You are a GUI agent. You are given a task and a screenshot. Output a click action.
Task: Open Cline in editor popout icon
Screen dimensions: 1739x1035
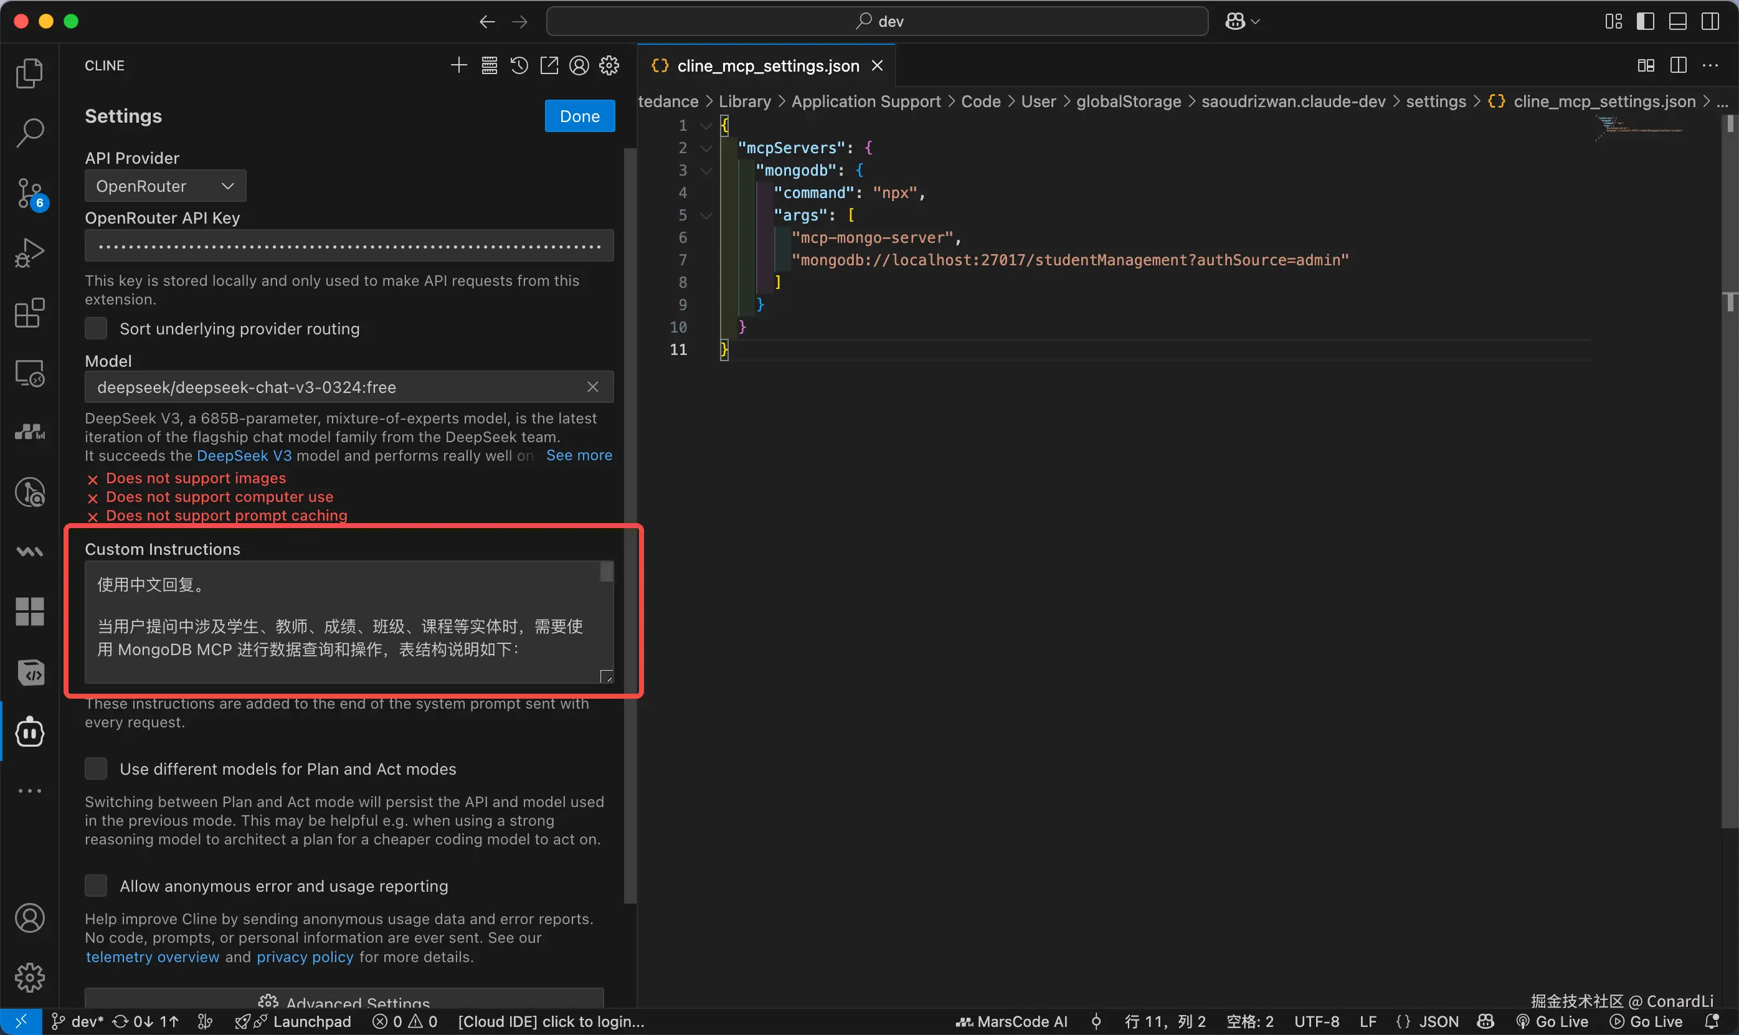coord(549,65)
